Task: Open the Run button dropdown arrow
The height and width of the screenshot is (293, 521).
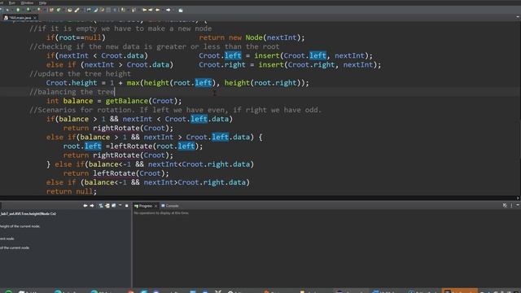Action: tap(23, 10)
